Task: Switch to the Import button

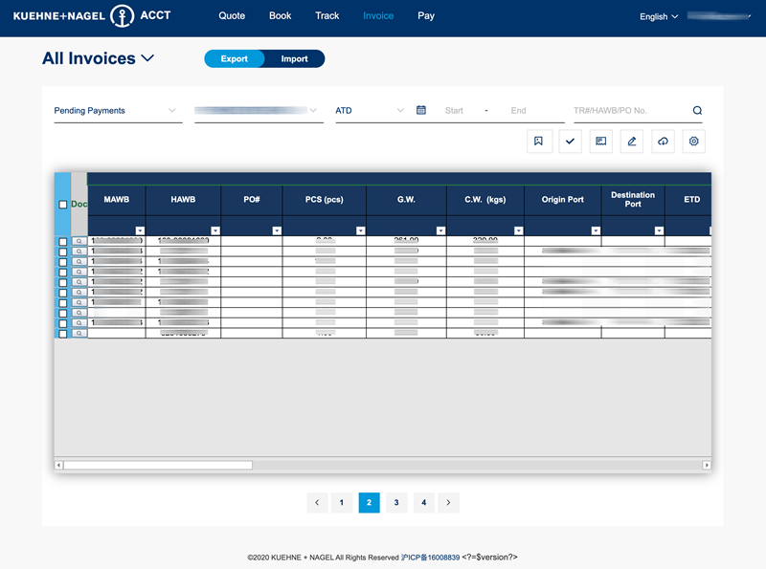Action: 294,59
